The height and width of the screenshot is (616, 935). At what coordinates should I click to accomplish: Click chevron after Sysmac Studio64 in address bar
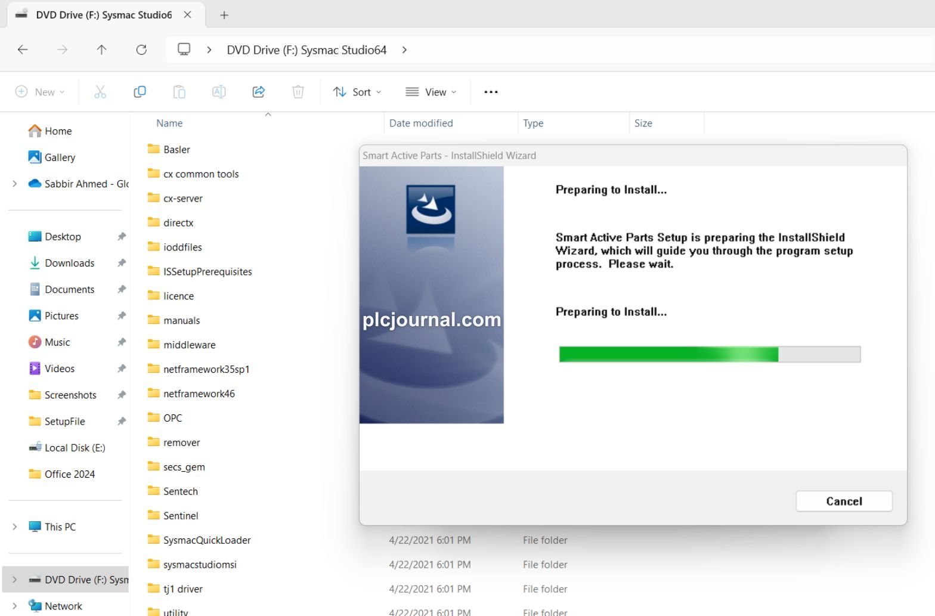[404, 50]
